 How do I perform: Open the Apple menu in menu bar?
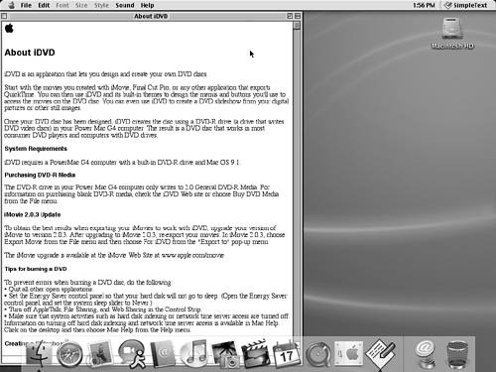[x=11, y=5]
